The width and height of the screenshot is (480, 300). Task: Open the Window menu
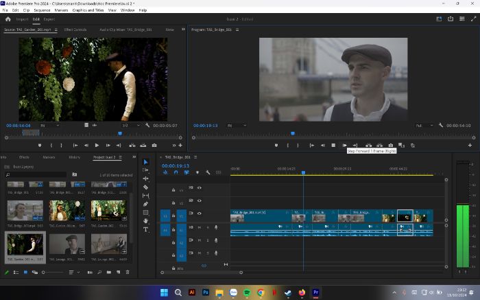128,10
